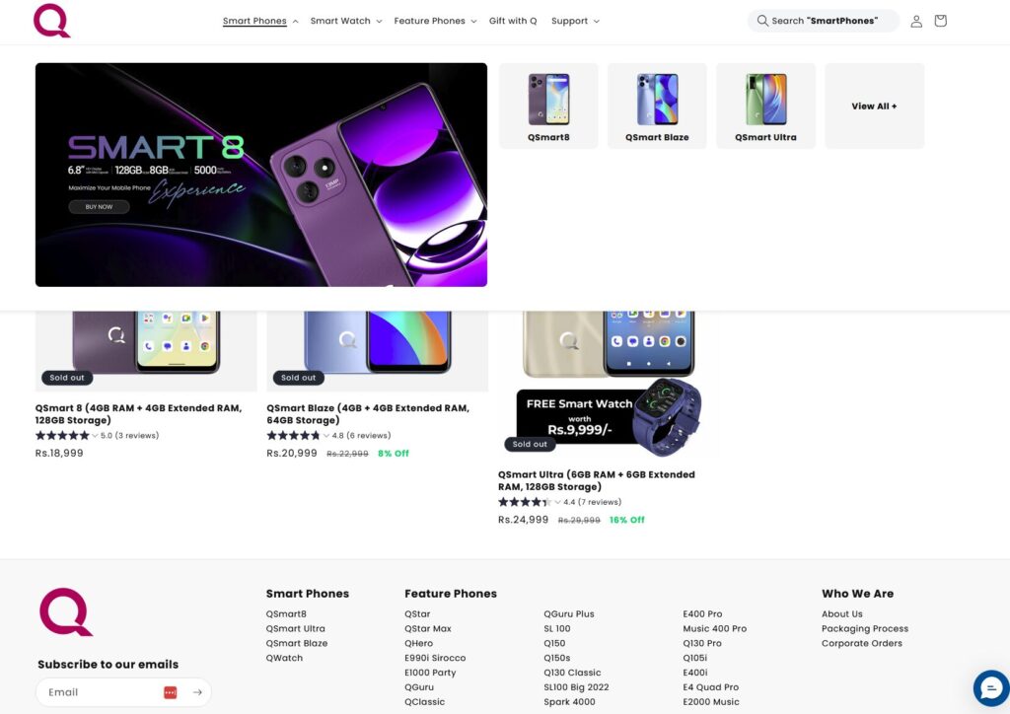This screenshot has height=714, width=1010.
Task: Click the Q logo in header
Action: coord(51,21)
